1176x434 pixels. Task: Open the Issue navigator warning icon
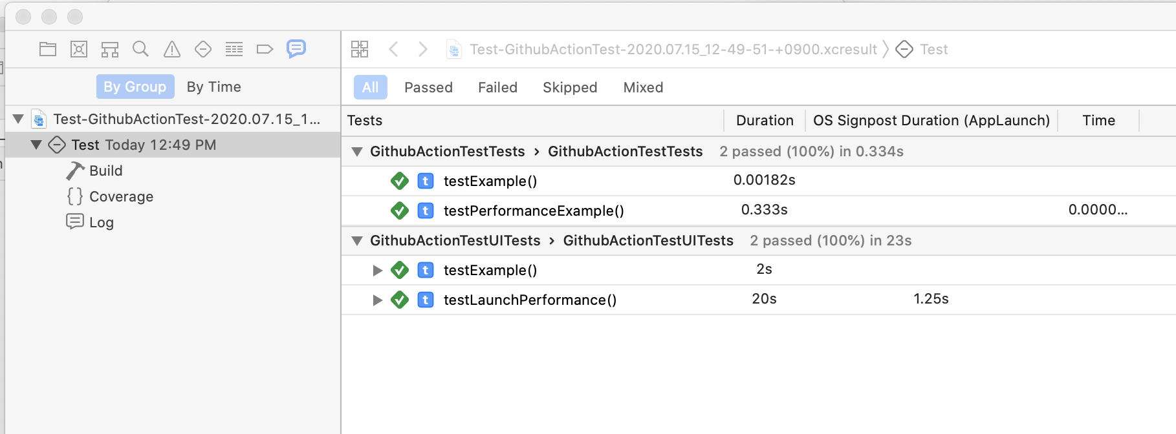coord(172,49)
